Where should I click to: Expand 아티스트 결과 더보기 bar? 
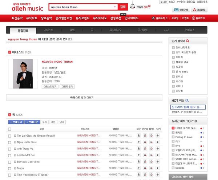pos(84,97)
